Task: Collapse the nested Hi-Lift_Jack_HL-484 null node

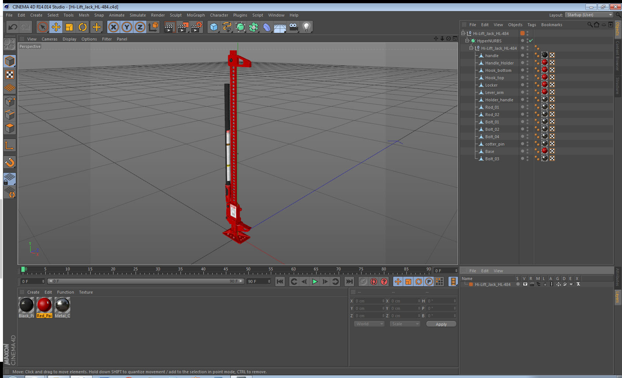Action: click(471, 48)
